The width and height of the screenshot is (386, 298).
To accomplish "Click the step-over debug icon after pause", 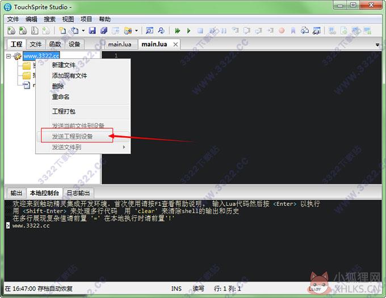I will [x=236, y=31].
